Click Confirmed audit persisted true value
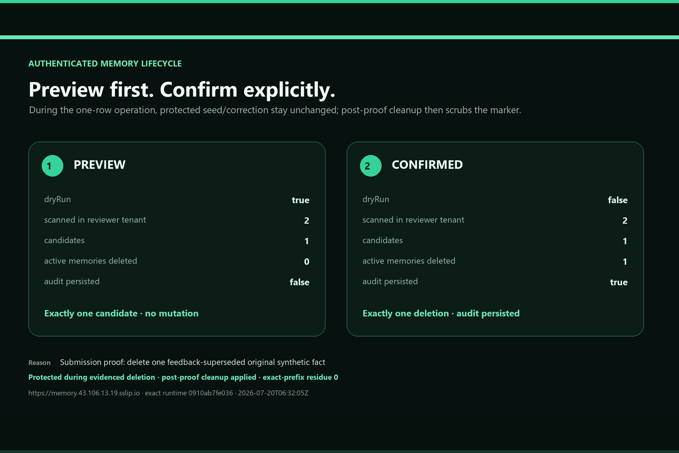 coord(619,282)
